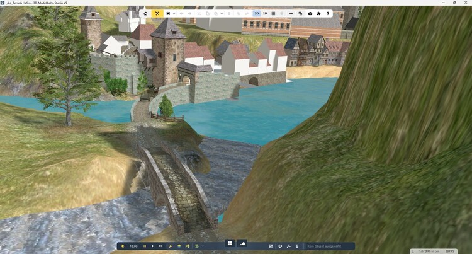Toggle the highlighted edit tools button
The width and height of the screenshot is (472, 254).
click(x=157, y=13)
